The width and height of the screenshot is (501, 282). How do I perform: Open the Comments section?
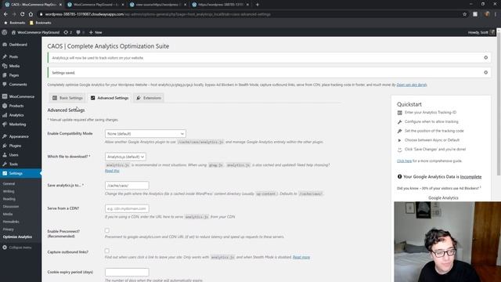tap(18, 85)
